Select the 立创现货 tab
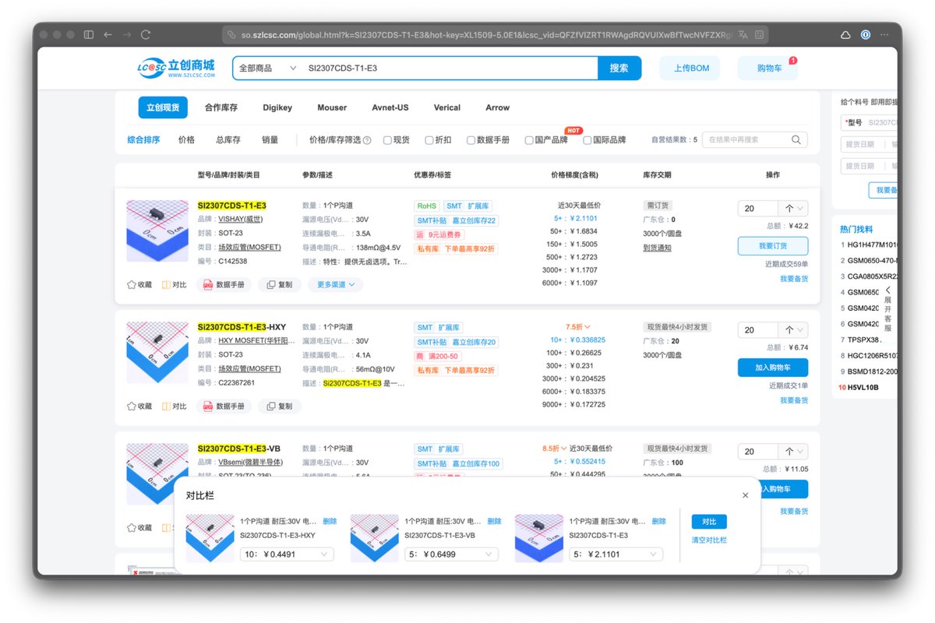The image size is (935, 623). [x=163, y=107]
